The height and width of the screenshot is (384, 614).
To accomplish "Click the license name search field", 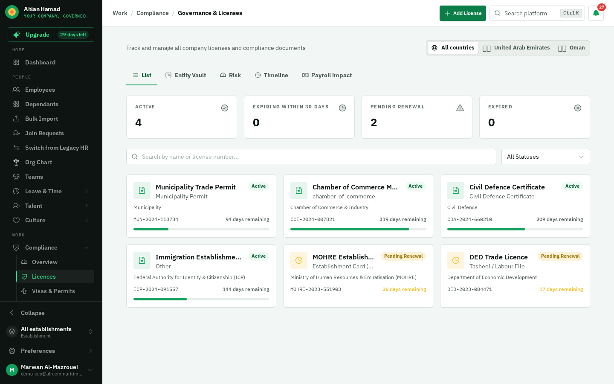I will tap(311, 157).
